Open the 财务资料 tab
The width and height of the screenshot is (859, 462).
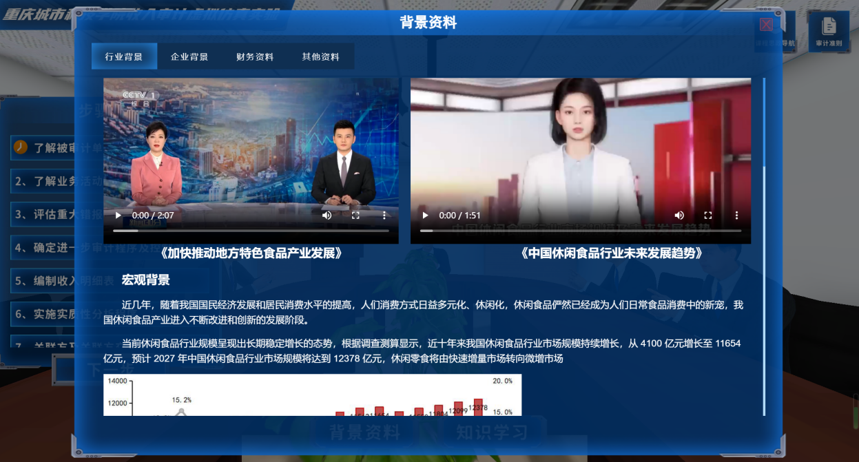[x=255, y=56]
